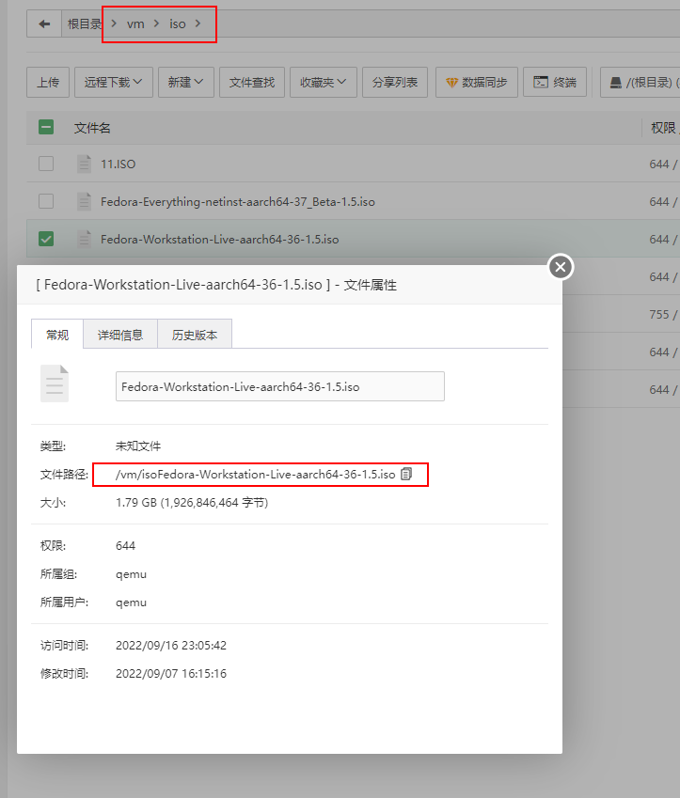
Task: Uncheck the Fedora-Workstation-Live file checkbox
Action: point(46,239)
